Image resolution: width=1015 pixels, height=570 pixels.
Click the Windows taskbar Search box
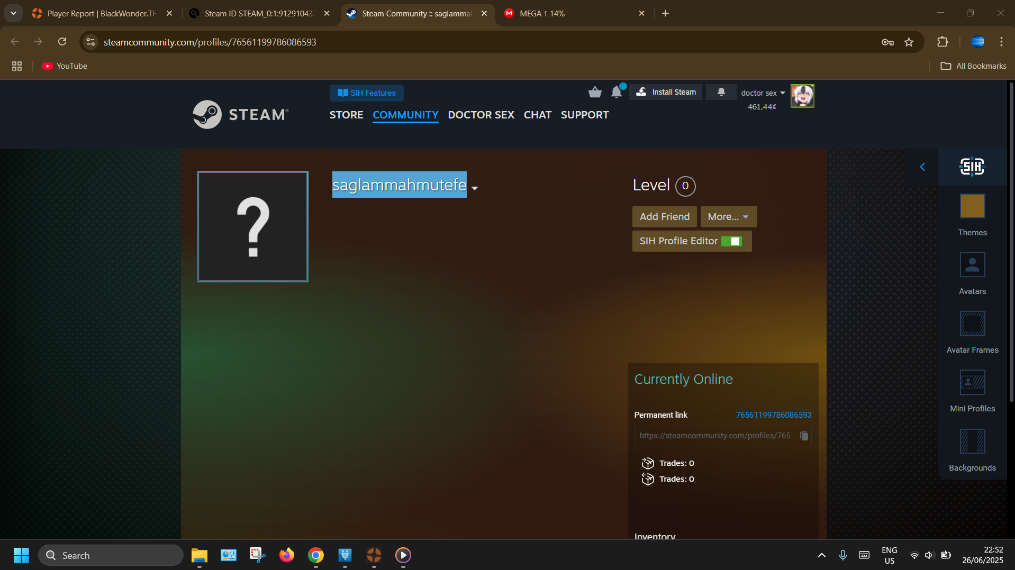[111, 555]
